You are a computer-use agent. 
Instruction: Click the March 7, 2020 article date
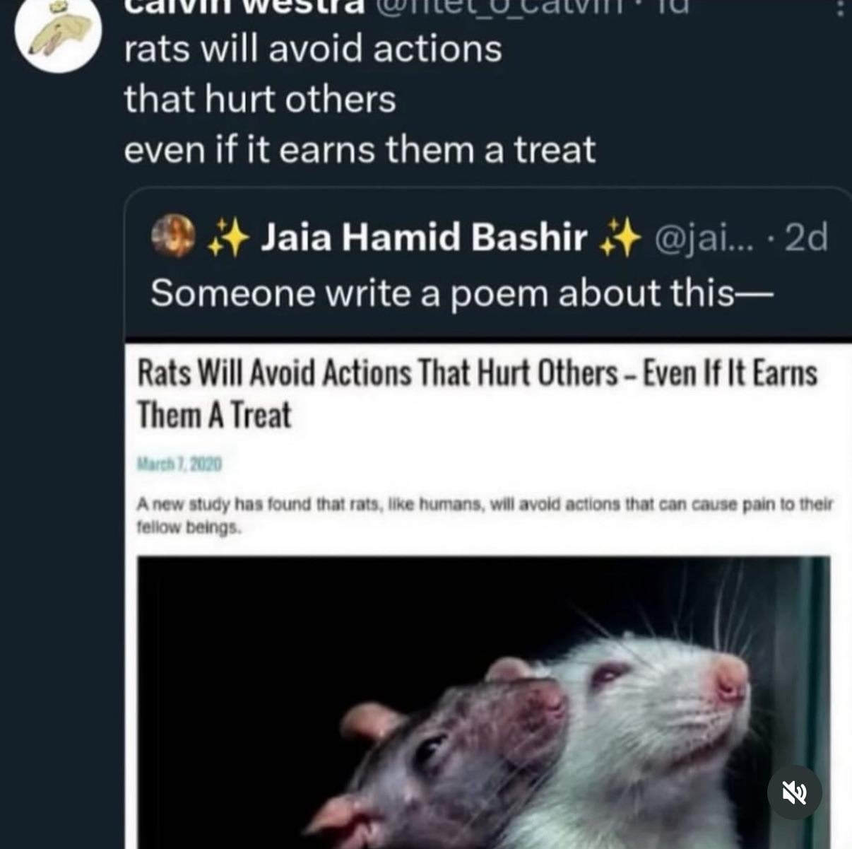179,464
